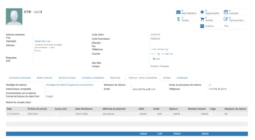Image resolution: width=255 pixels, height=140 pixels.
Task: Open Ventes dollar icon
Action: tap(178, 19)
